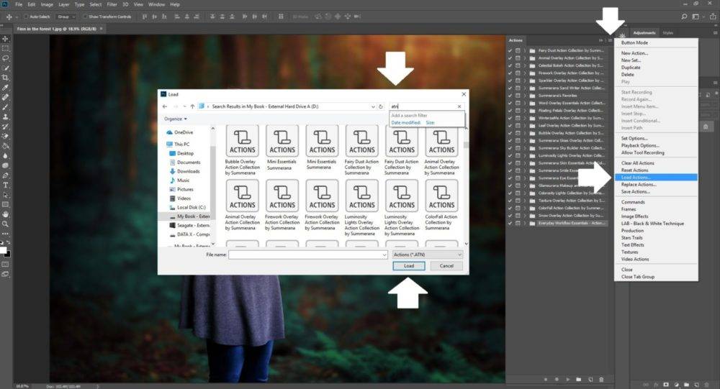The image size is (720, 389).
Task: Toggle checkmark for Sparkler Overlay Action Collection
Action: click(x=510, y=81)
